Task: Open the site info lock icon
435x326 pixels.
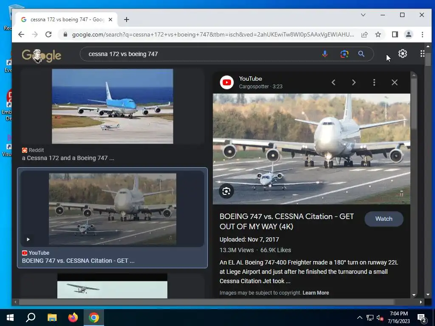Action: (65, 34)
